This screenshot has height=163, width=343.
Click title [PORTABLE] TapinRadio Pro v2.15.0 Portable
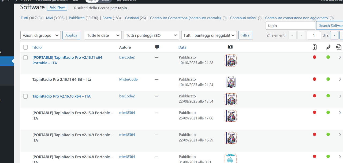point(73,115)
